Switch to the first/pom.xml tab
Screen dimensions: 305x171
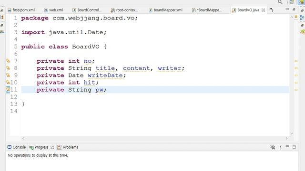(21, 10)
